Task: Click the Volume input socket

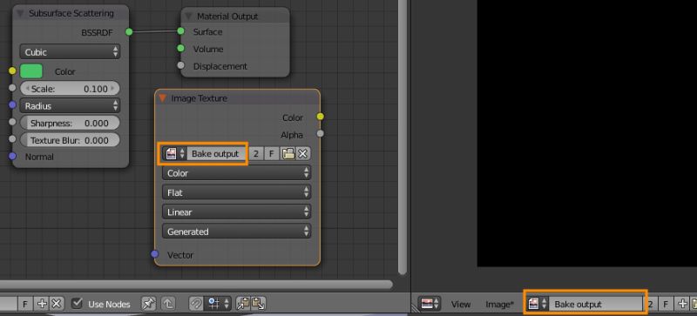Action: coord(180,49)
